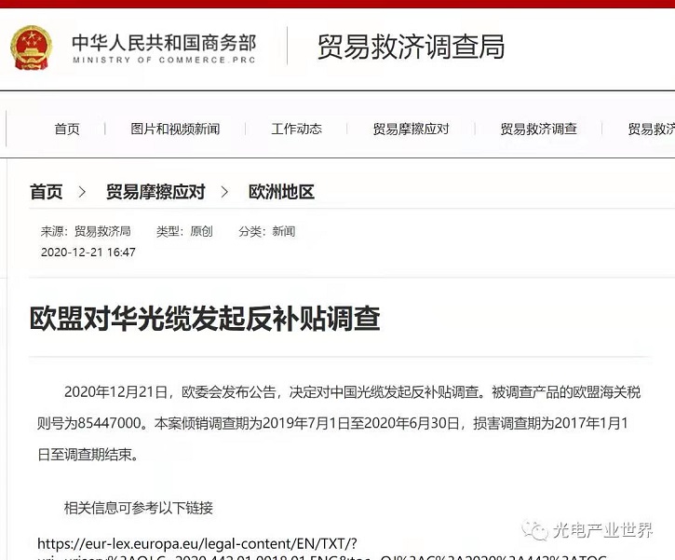The image size is (675, 560).
Task: Click the article headline 欧盟对华光缆发起反补贴调查
Action: pos(205,319)
